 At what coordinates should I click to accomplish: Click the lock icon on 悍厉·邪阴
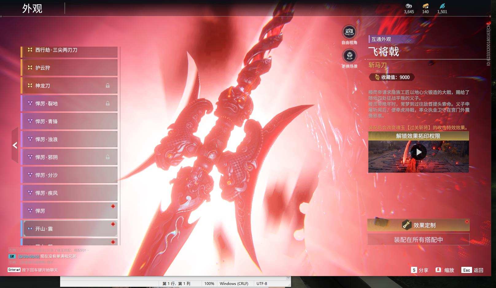[x=108, y=157]
